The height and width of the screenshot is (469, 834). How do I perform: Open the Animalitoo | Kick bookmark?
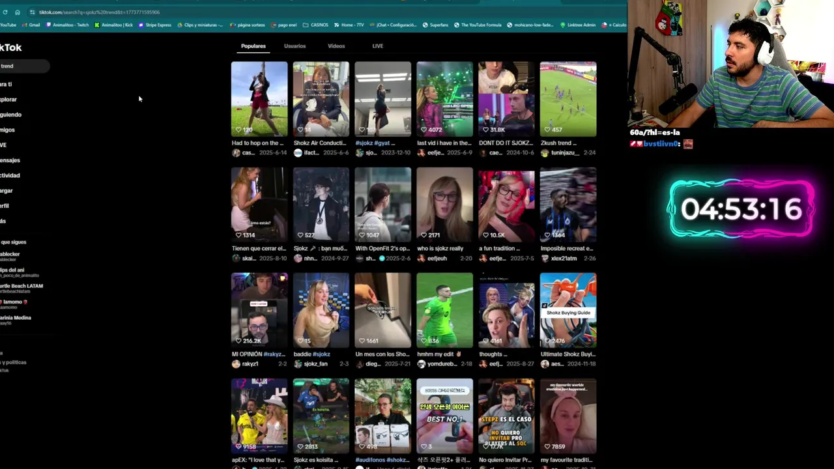coord(113,25)
